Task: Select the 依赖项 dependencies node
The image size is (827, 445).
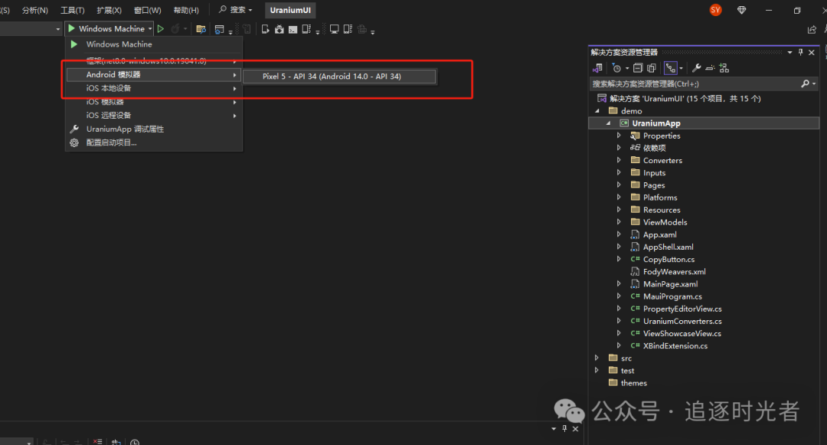Action: pyautogui.click(x=654, y=148)
